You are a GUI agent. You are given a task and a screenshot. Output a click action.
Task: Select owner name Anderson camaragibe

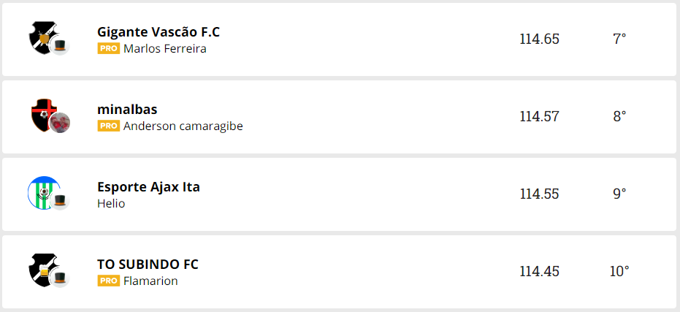click(183, 126)
